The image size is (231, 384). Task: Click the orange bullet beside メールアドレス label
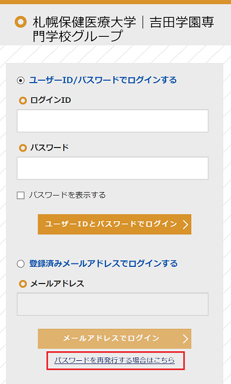click(23, 284)
